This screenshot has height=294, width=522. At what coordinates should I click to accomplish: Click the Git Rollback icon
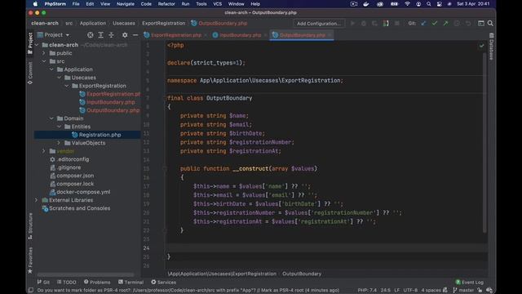468,24
